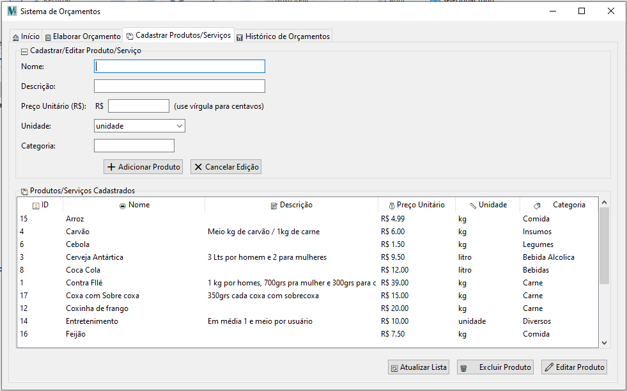Switch to the Início tab
Screen dimensions: 627x391
26,36
